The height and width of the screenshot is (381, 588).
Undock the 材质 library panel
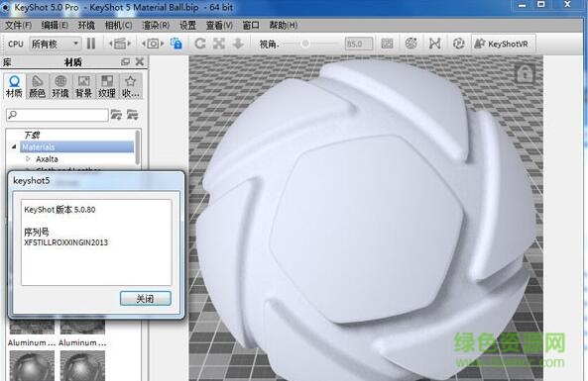tap(125, 61)
